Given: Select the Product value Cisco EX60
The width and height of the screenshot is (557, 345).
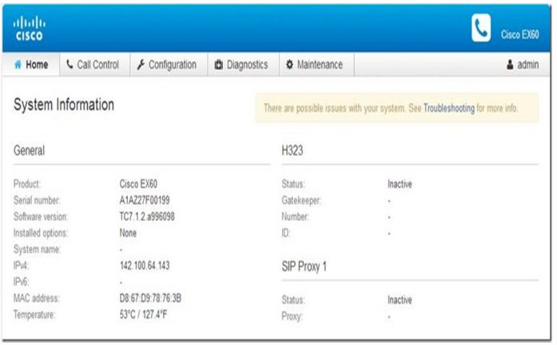Looking at the screenshot, I should 138,184.
